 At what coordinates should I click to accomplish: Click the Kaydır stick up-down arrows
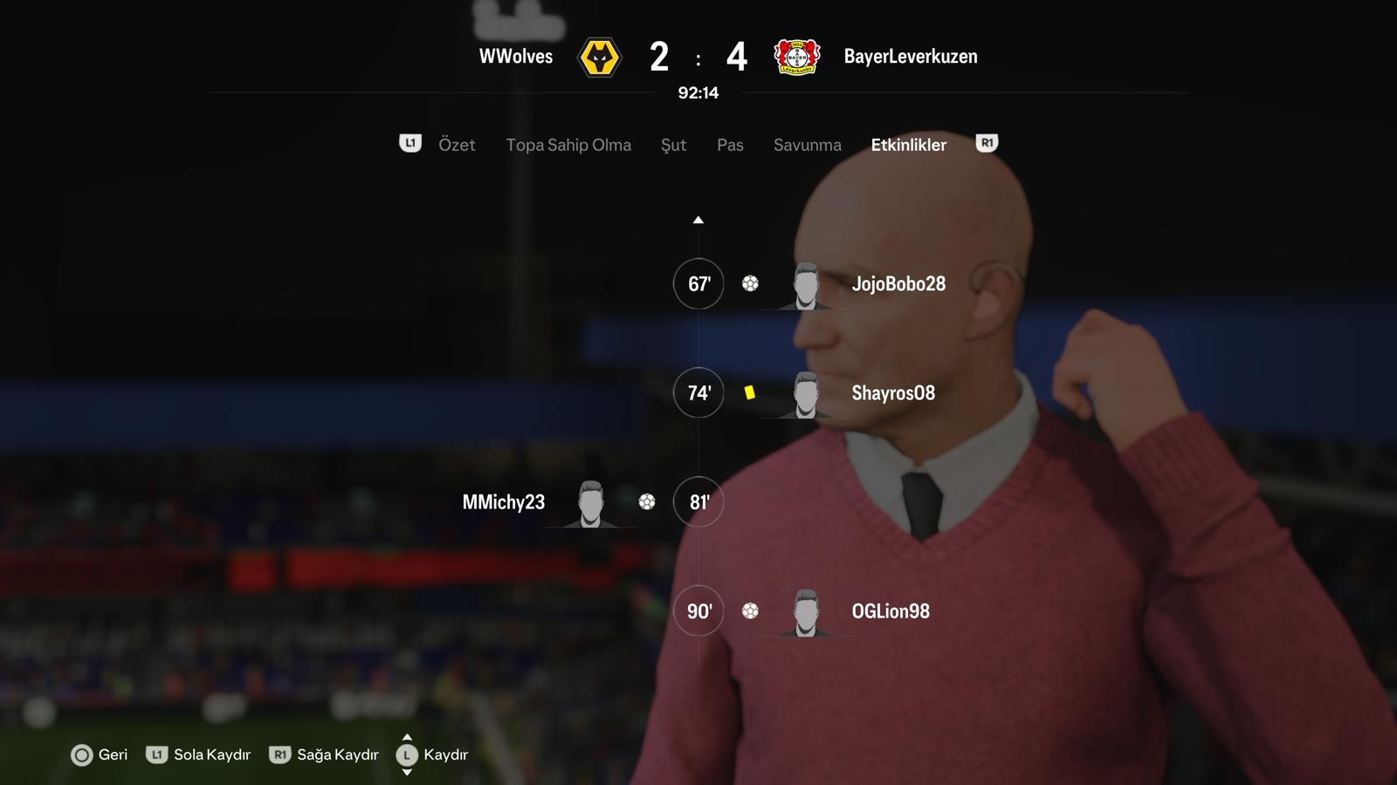coord(407,754)
